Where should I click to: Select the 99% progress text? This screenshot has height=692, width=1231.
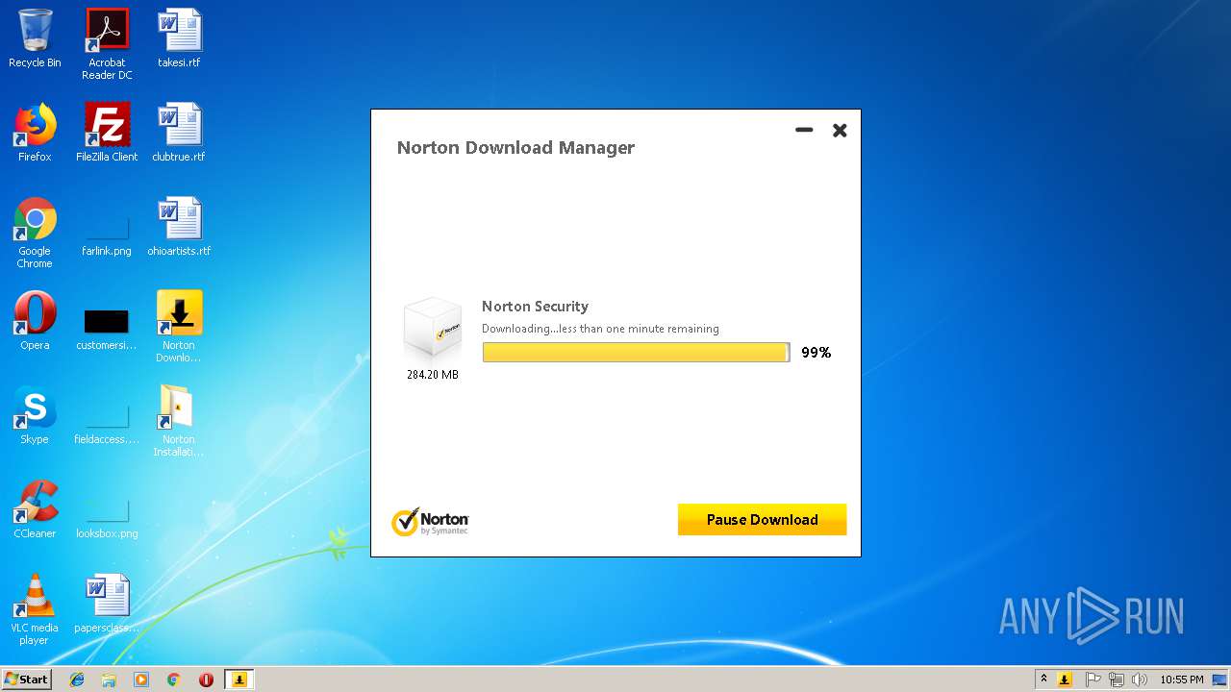(816, 353)
